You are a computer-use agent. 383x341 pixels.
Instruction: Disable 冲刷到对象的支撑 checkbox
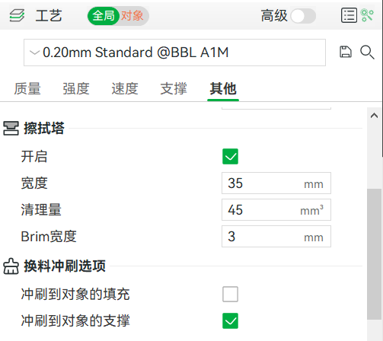pos(230,321)
